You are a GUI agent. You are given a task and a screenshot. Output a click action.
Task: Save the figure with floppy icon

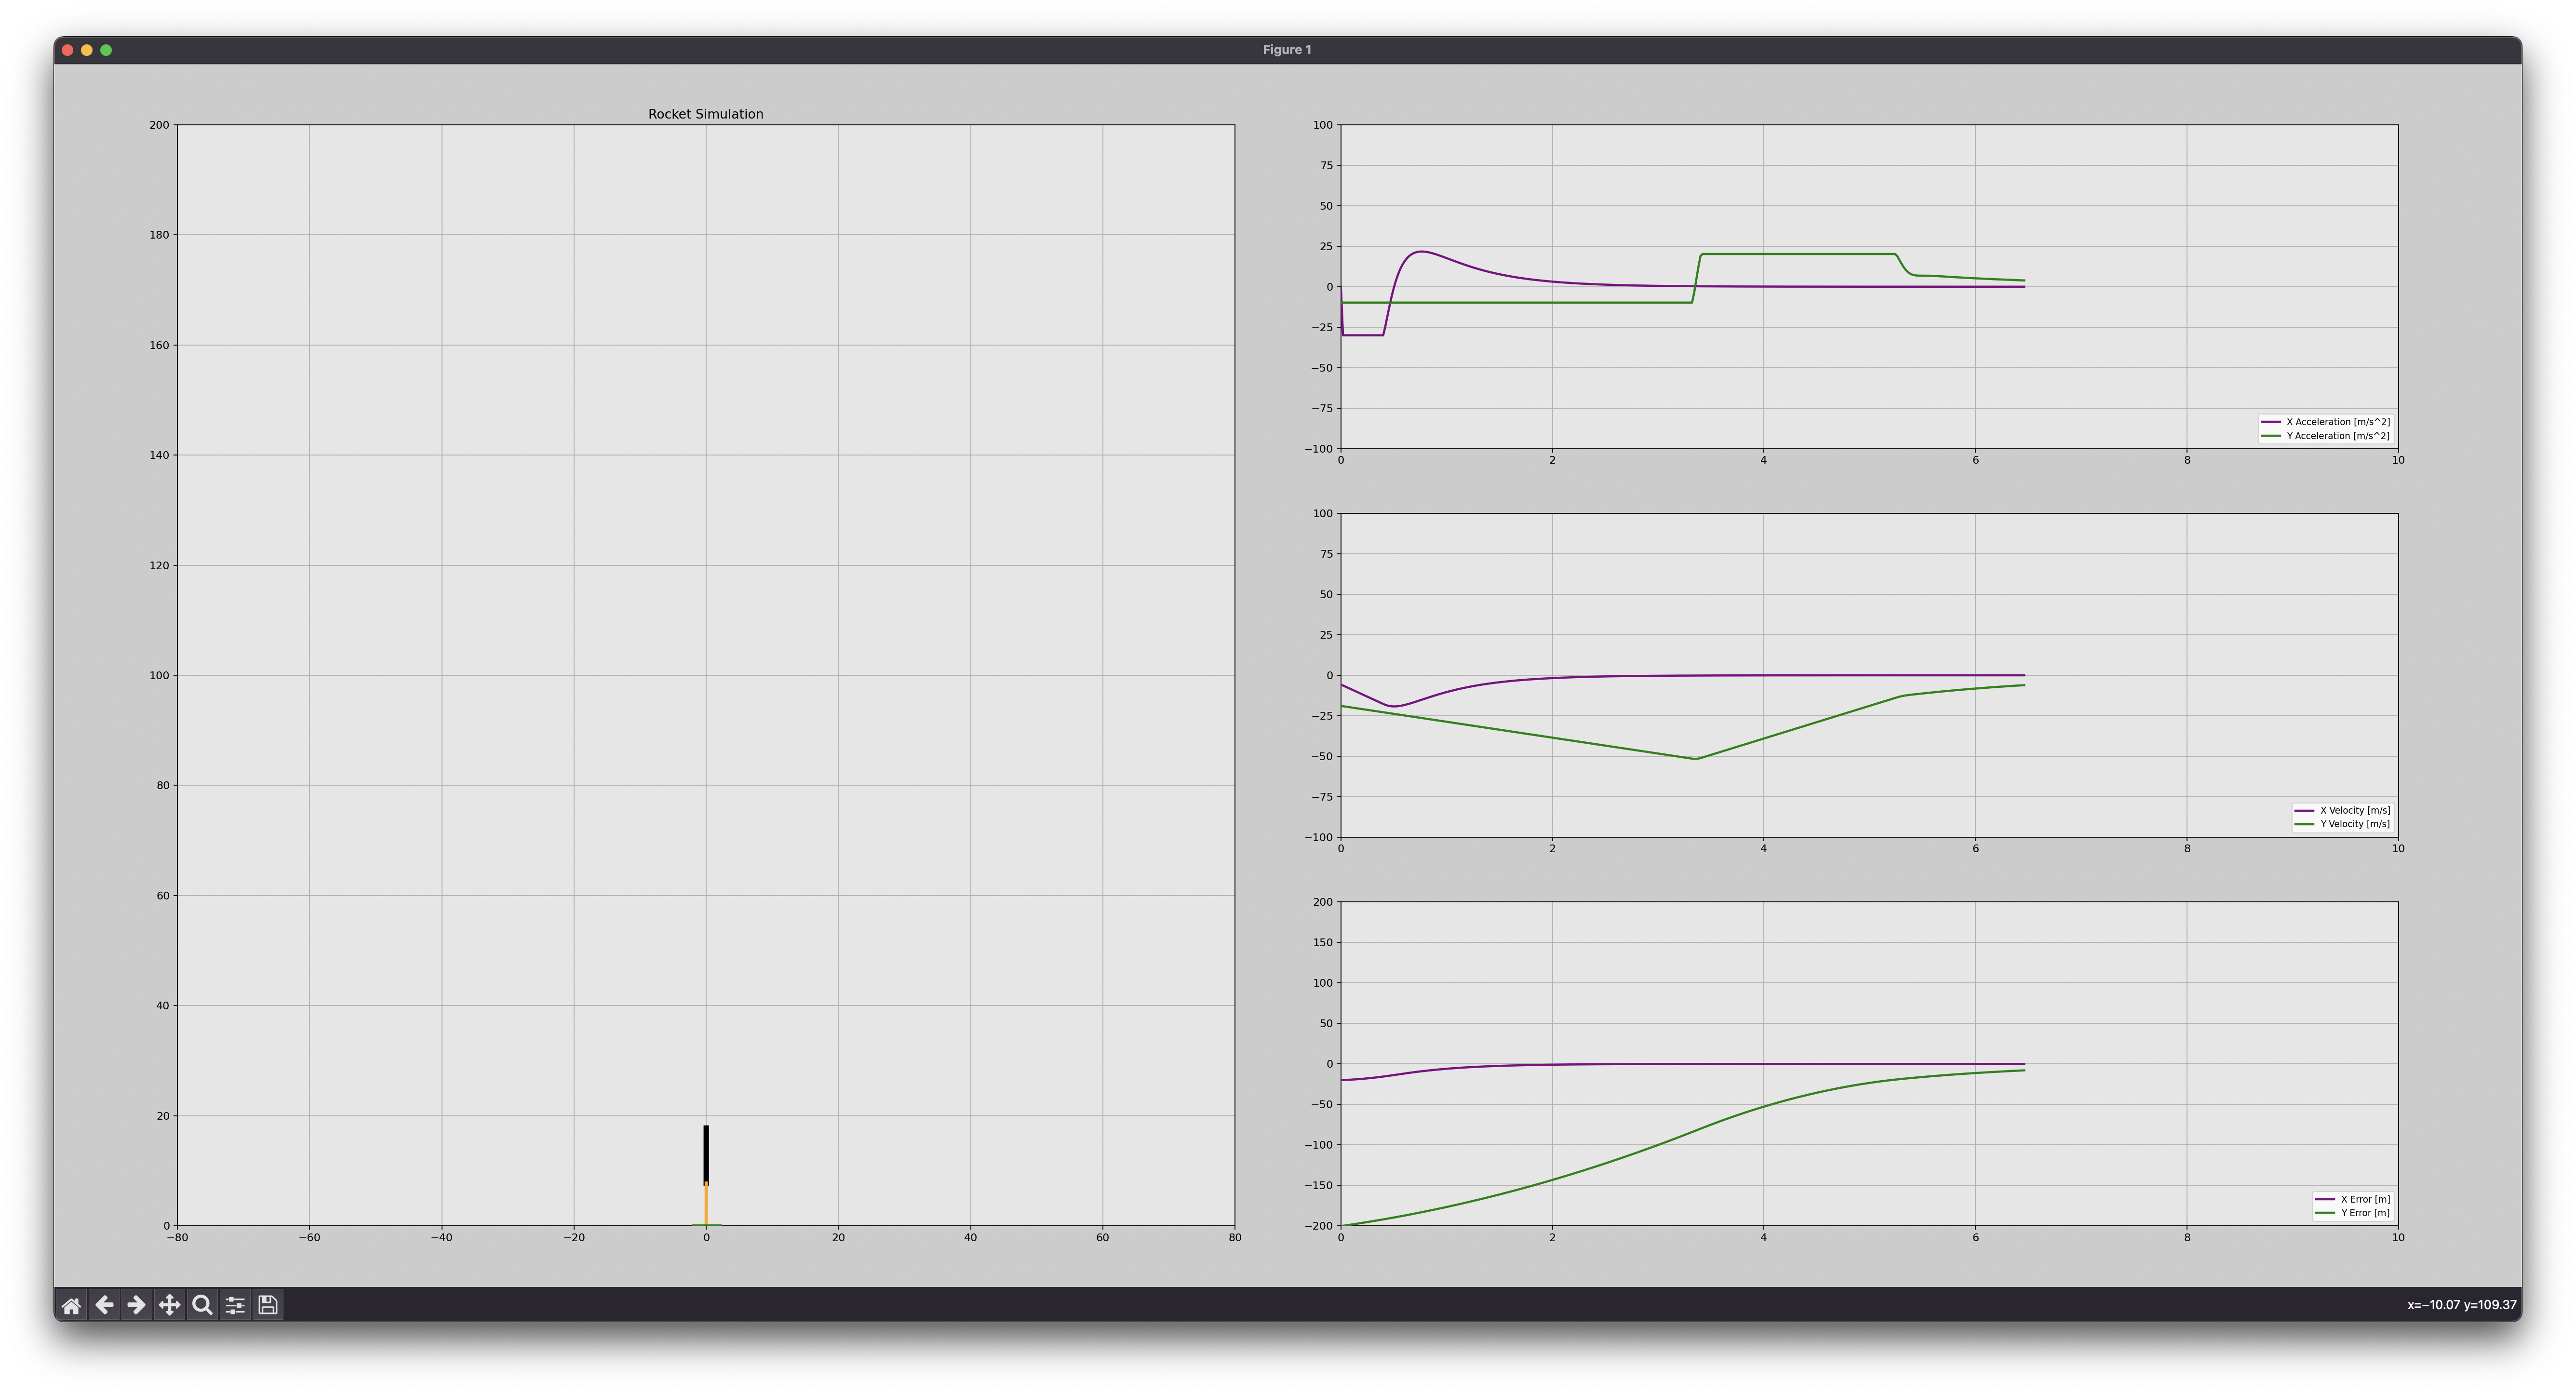(x=267, y=1305)
